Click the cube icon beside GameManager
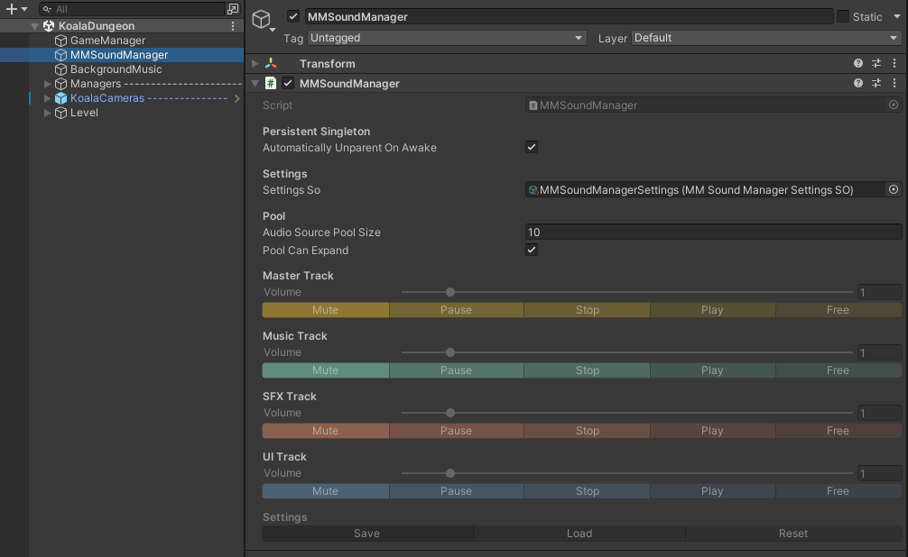Image resolution: width=908 pixels, height=557 pixels. (x=60, y=41)
